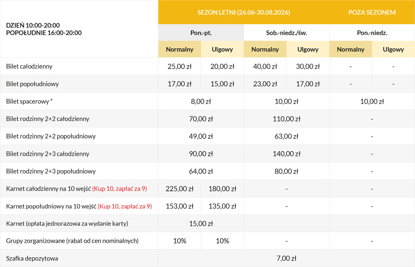Select Normalny header under POZA SEZONEM
The height and width of the screenshot is (267, 415).
click(350, 49)
